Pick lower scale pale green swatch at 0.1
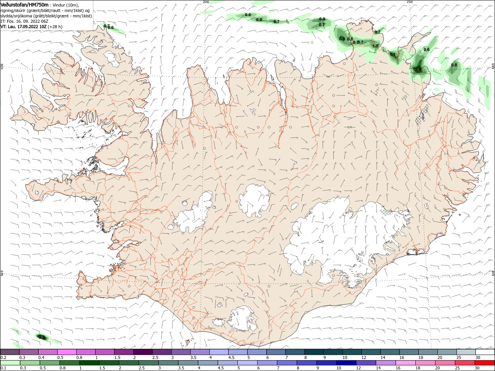The image size is (495, 371). point(10,363)
